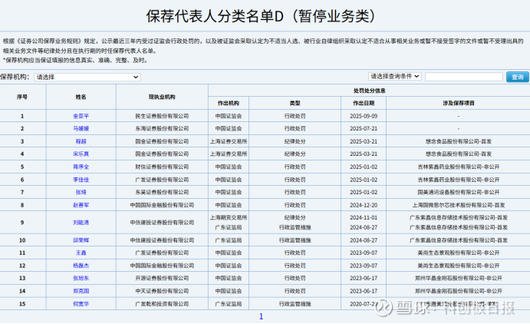Open 李佳佳 name link in row 6
530x324 pixels.
(x=81, y=180)
